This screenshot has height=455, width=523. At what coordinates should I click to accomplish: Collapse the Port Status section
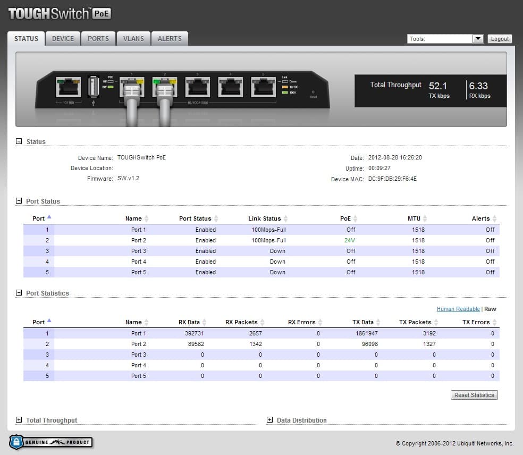point(19,201)
